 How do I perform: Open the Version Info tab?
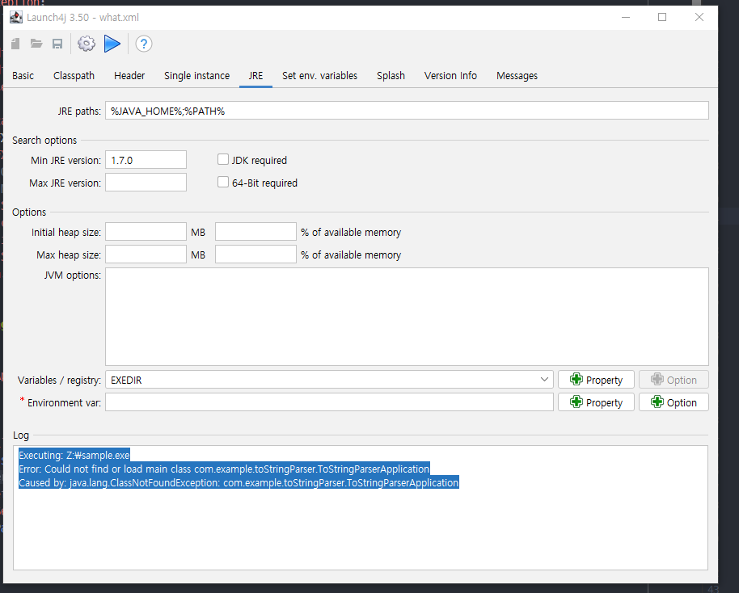click(x=450, y=76)
